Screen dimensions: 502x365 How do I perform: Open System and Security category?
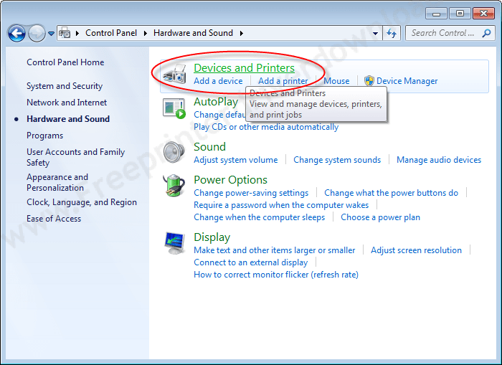coord(65,86)
